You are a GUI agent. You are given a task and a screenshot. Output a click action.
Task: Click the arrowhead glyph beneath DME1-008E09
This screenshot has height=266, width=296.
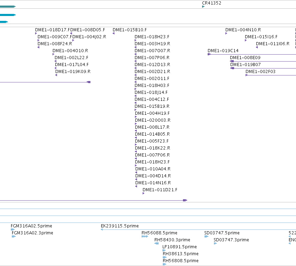(232, 61)
